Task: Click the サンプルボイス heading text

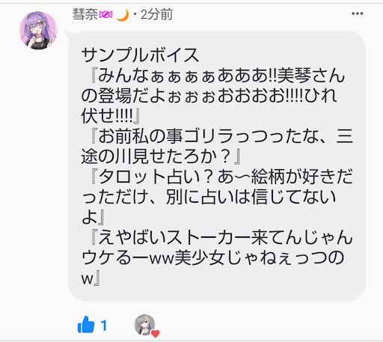Action: tap(140, 55)
